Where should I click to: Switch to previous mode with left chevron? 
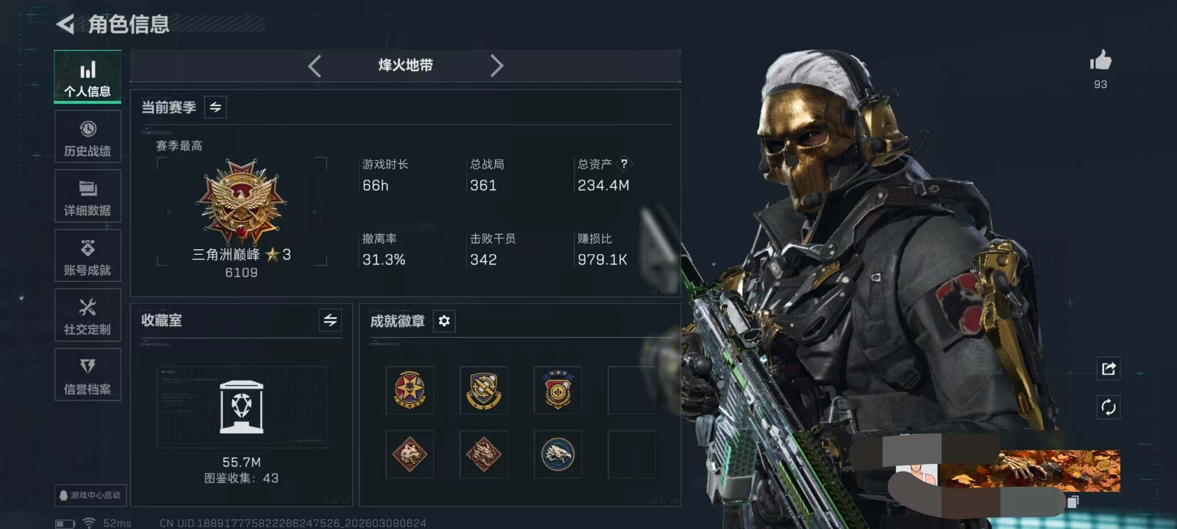click(x=314, y=66)
